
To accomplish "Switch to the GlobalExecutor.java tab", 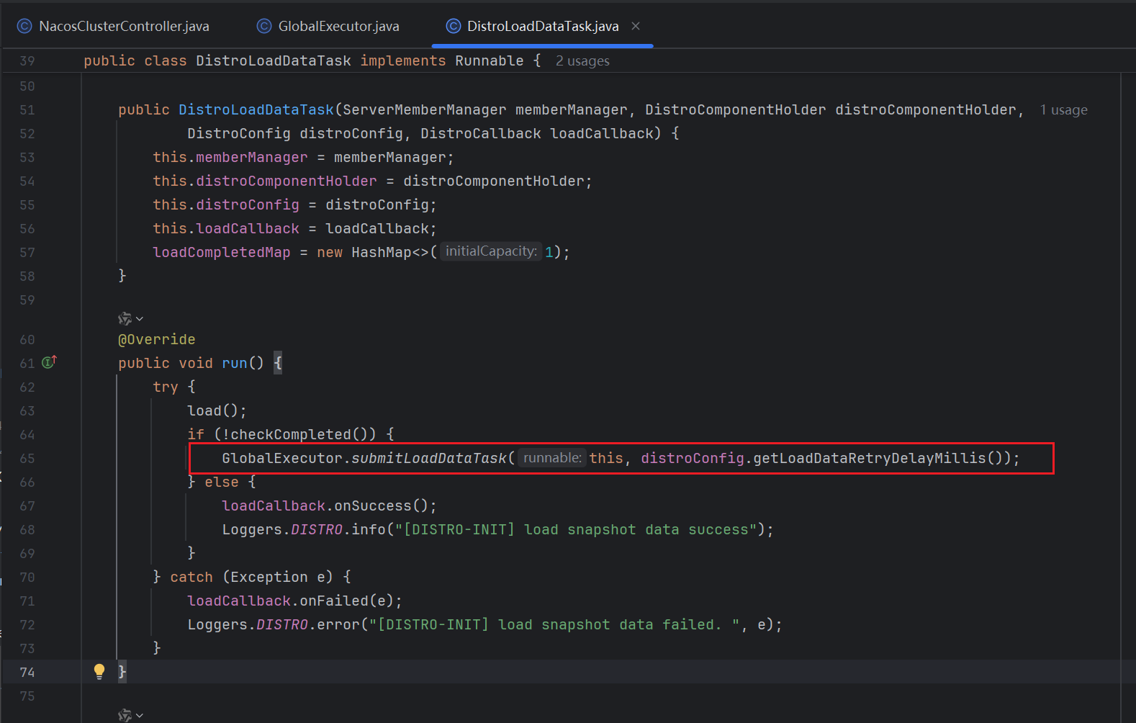I will (338, 26).
